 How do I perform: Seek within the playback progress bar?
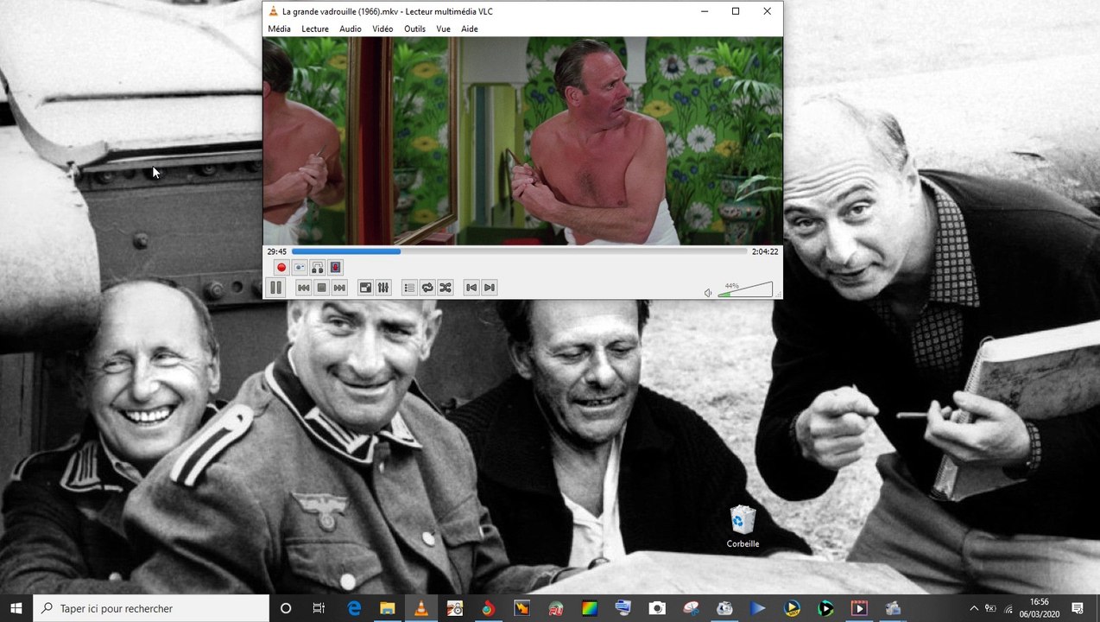[x=519, y=251]
